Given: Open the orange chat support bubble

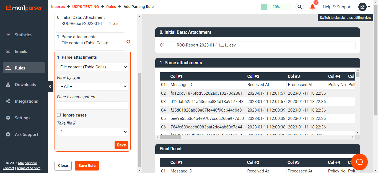Looking at the screenshot, I should (359, 162).
